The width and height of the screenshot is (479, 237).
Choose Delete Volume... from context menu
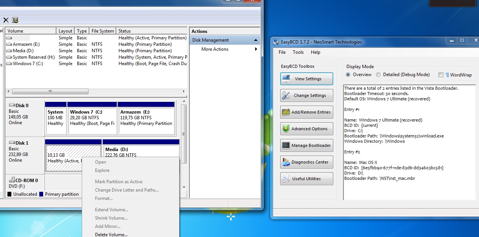[111, 234]
